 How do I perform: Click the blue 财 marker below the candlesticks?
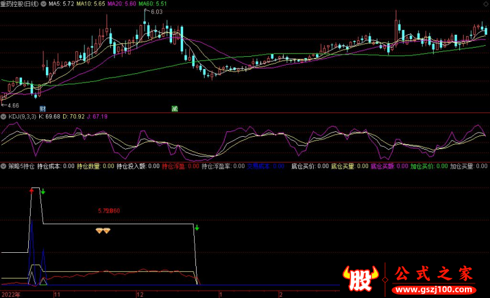point(43,109)
